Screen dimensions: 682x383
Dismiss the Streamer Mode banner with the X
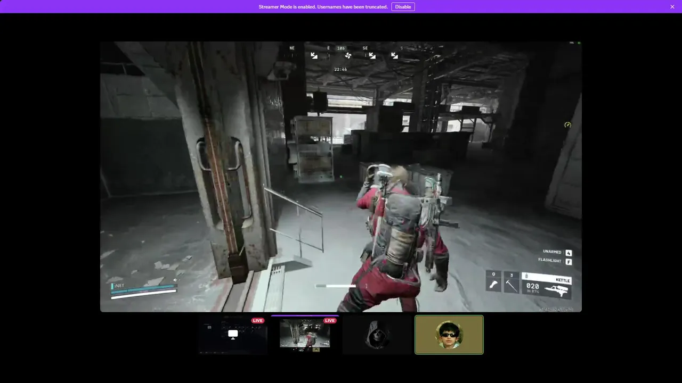pyautogui.click(x=672, y=7)
